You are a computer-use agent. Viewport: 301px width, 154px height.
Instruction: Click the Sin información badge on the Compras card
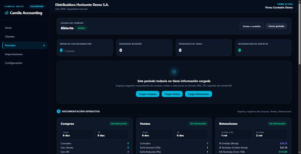[x=119, y=124]
